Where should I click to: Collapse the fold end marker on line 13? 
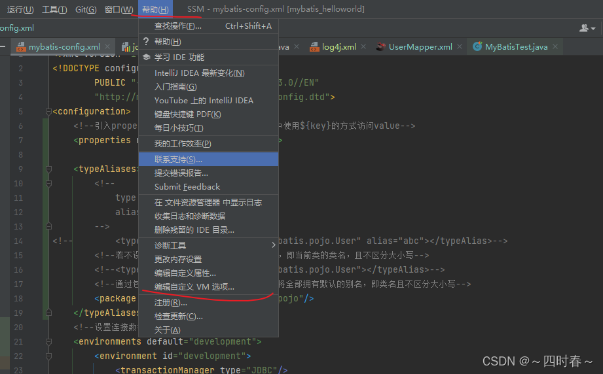(49, 226)
